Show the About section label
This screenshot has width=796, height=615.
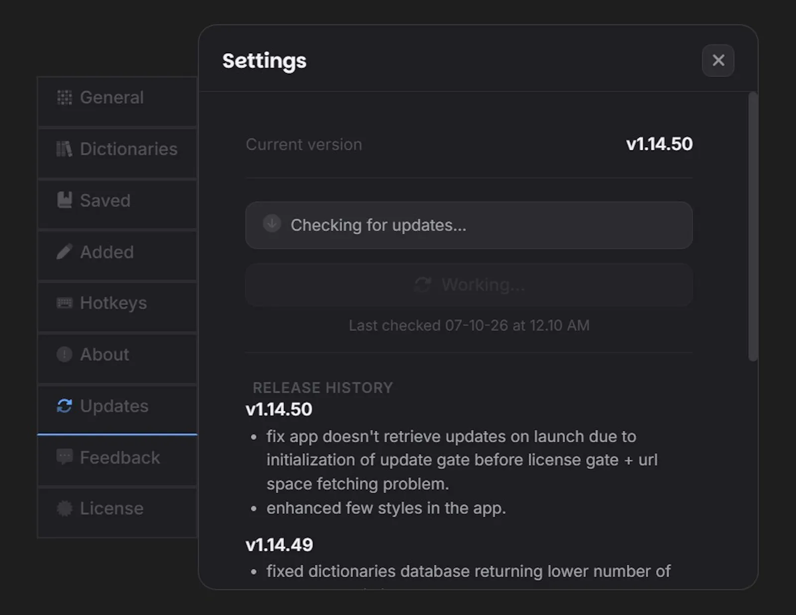(104, 354)
